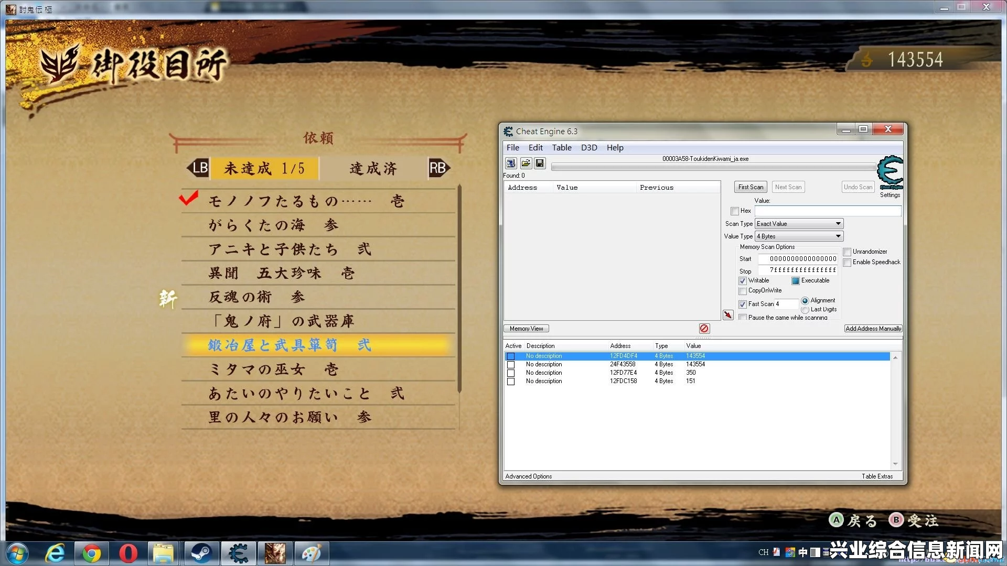Image resolution: width=1007 pixels, height=566 pixels.
Task: Click the Fast Scan alignment value field
Action: [786, 304]
